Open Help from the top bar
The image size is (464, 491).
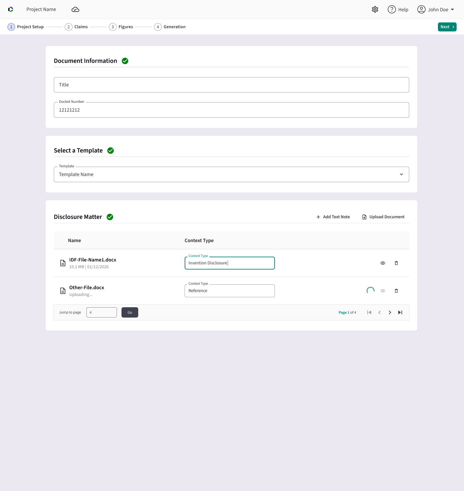click(x=398, y=9)
